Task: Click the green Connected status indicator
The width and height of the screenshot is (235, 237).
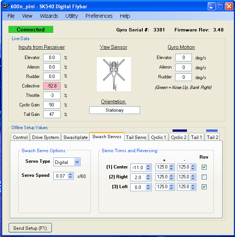Action: [31, 30]
